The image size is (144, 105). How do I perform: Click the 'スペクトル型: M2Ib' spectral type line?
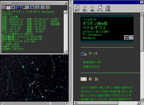[x=11, y=44]
